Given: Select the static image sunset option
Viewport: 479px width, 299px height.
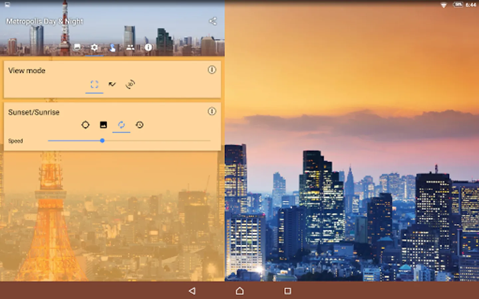Looking at the screenshot, I should click(103, 125).
